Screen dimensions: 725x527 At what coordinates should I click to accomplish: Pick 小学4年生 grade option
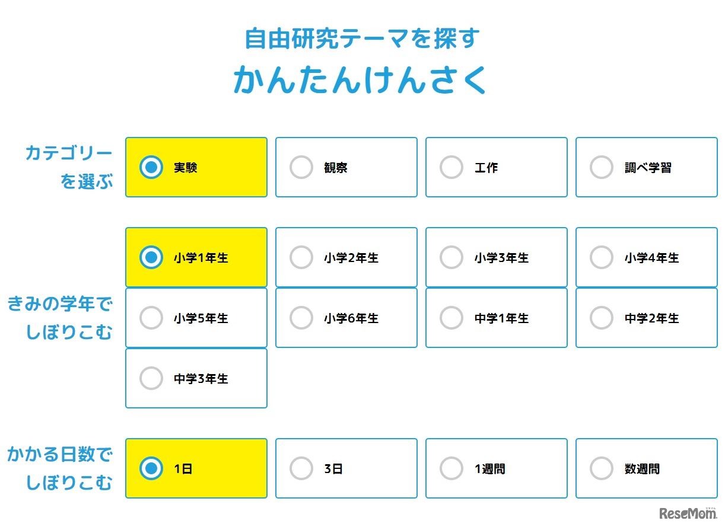(602, 258)
